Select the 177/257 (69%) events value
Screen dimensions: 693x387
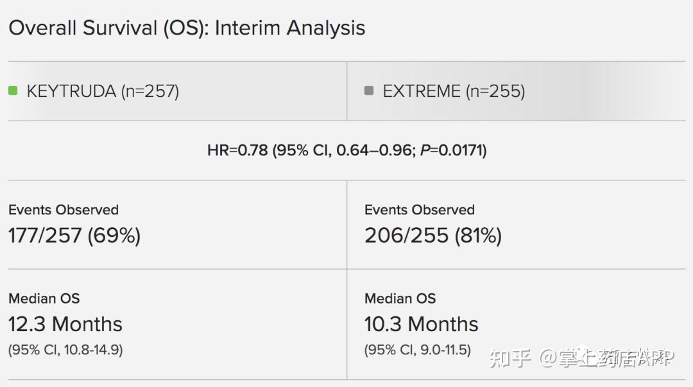[x=74, y=236]
